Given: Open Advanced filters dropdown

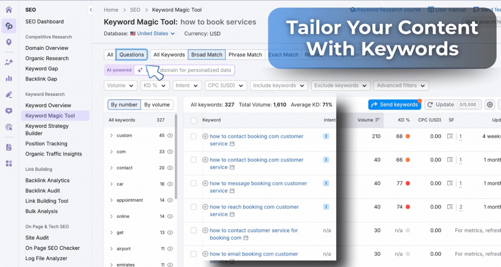Looking at the screenshot, I should (401, 85).
